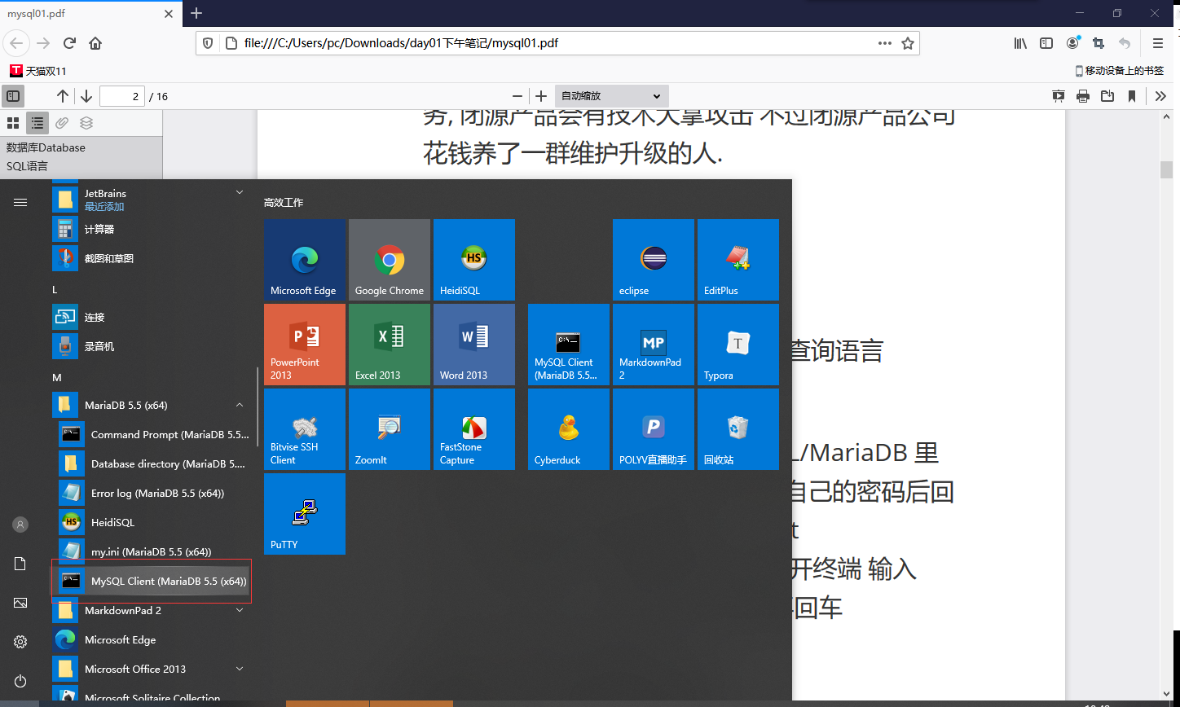This screenshot has width=1180, height=707.
Task: Open Firefox page actions ellipsis menu
Action: tap(884, 43)
